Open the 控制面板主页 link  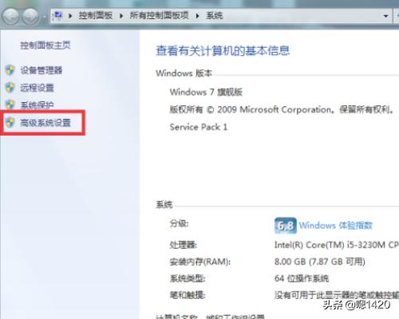45,45
